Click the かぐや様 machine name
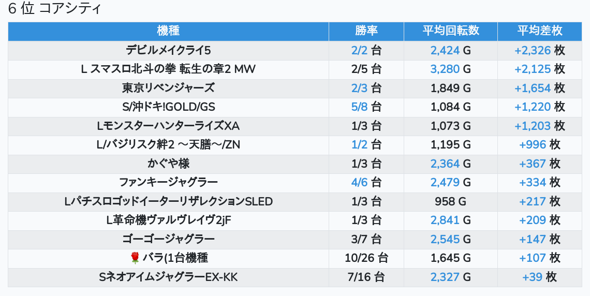 (168, 164)
